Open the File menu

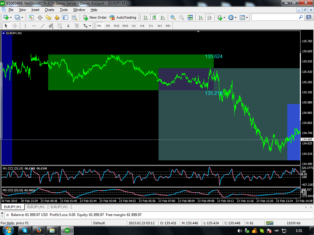click(x=11, y=10)
